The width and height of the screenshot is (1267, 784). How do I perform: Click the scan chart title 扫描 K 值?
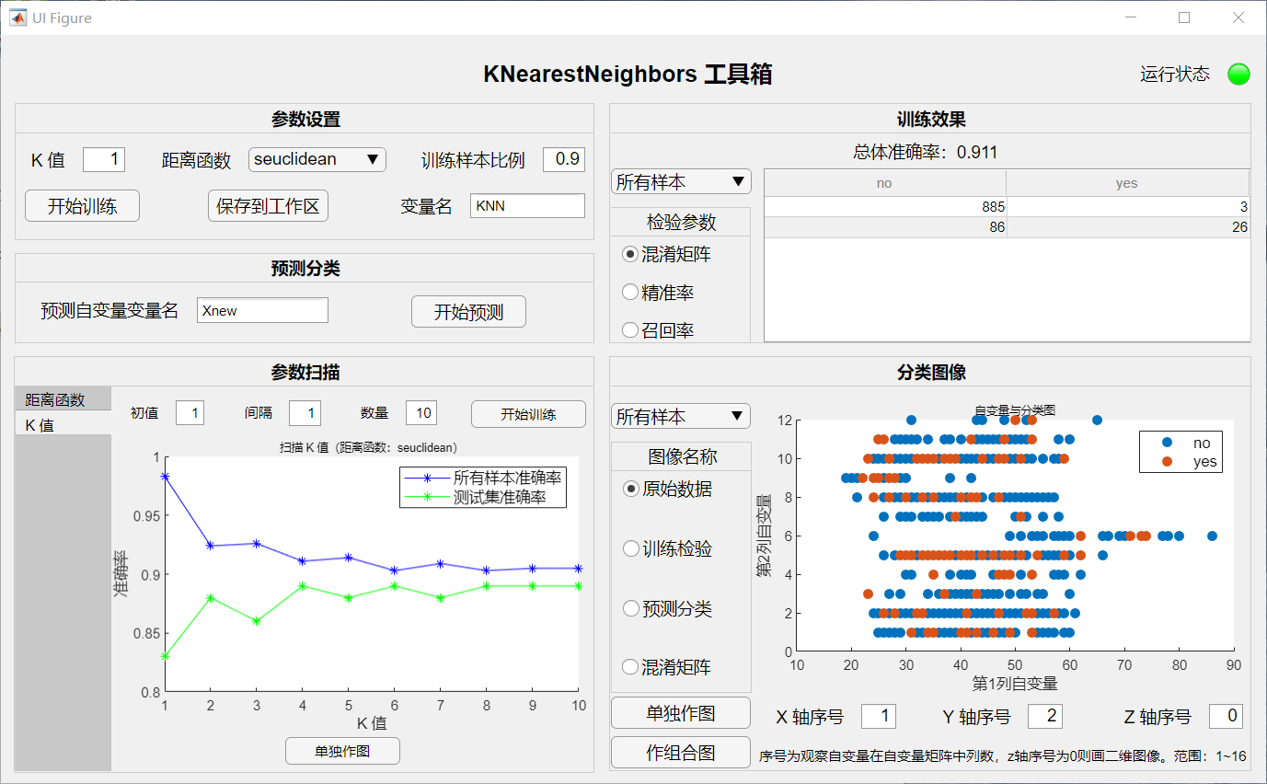[369, 447]
